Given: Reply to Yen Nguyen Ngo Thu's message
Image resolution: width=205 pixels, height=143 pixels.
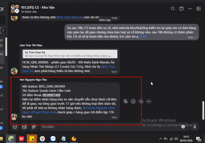Looking at the screenshot, I should (141, 101).
